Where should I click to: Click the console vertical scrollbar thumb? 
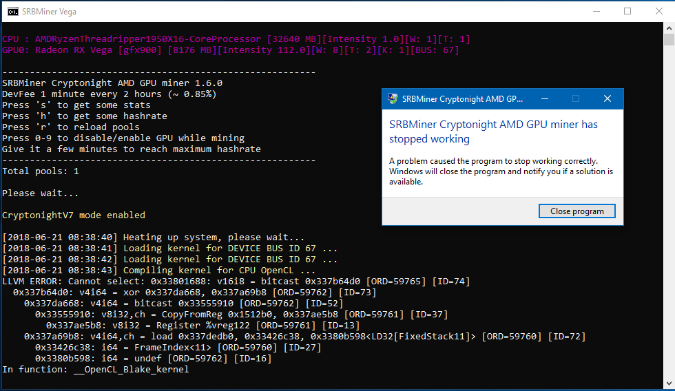coord(669,39)
